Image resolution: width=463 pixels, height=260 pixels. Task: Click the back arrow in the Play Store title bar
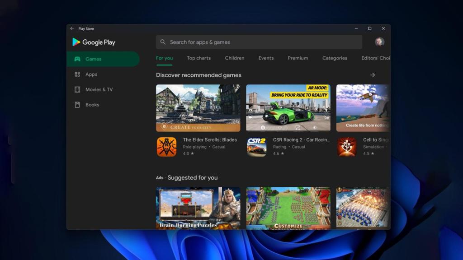[x=72, y=28]
